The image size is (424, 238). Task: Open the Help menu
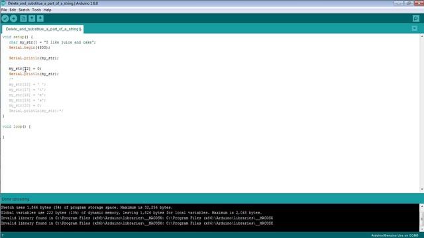[x=47, y=10]
